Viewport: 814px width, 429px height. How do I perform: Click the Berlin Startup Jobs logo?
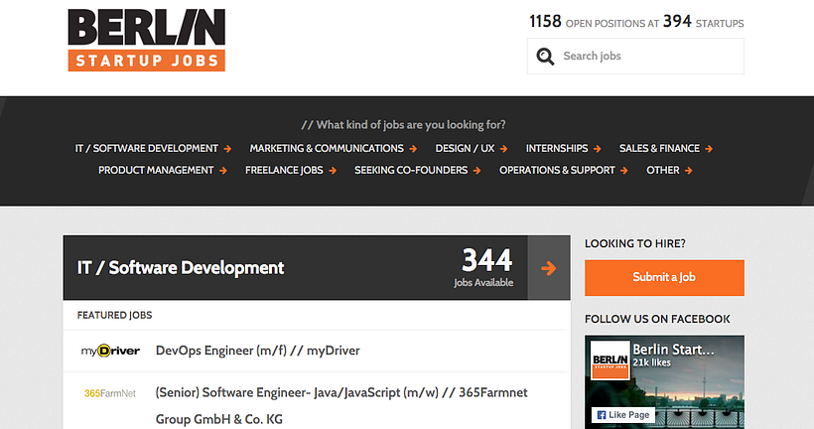click(x=146, y=40)
